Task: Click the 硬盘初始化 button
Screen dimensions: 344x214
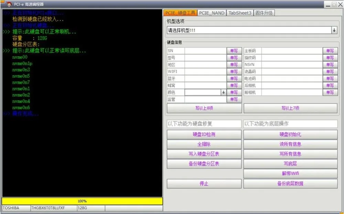Action: click(290, 135)
